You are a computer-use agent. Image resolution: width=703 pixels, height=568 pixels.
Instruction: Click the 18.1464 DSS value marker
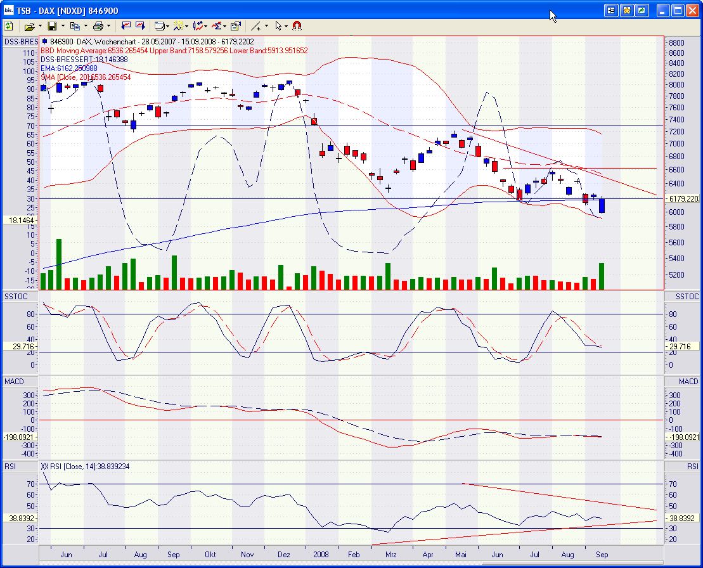coord(21,220)
